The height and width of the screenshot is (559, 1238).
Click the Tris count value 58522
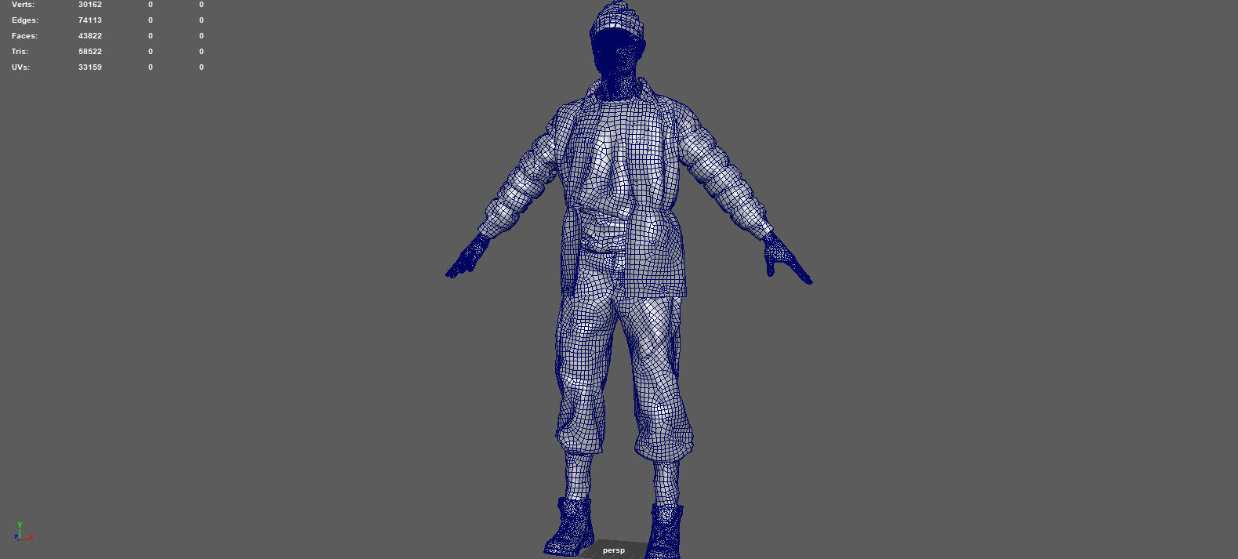[90, 52]
